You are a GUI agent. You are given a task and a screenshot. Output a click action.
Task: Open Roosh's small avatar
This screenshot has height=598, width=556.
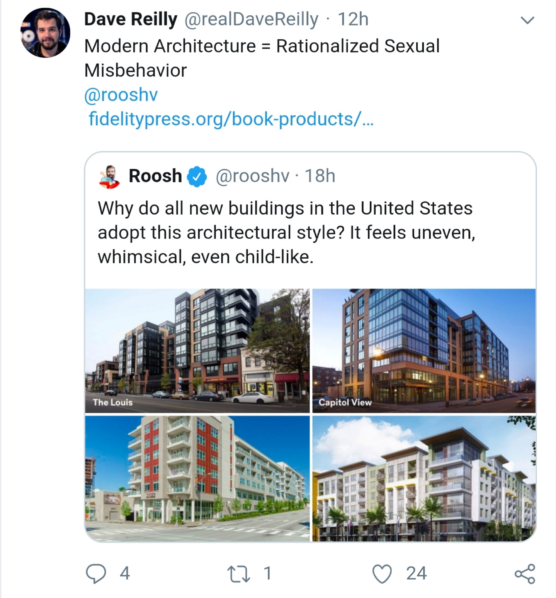coord(109,177)
